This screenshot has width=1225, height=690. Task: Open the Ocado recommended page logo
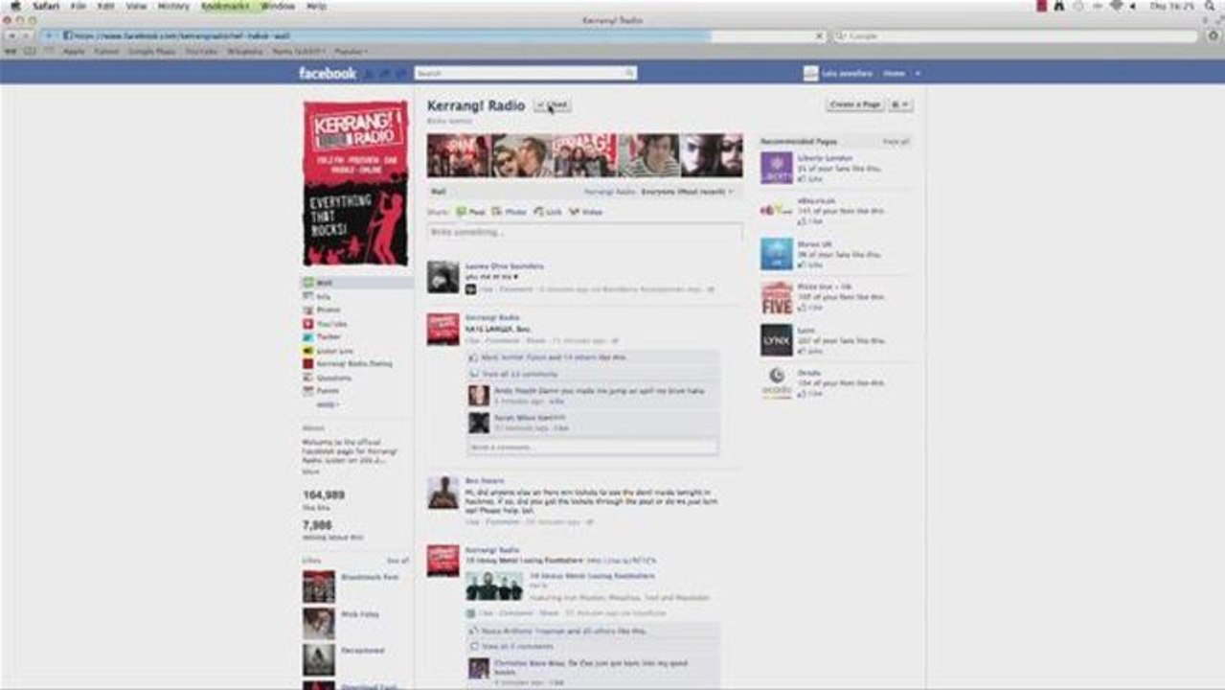click(777, 383)
